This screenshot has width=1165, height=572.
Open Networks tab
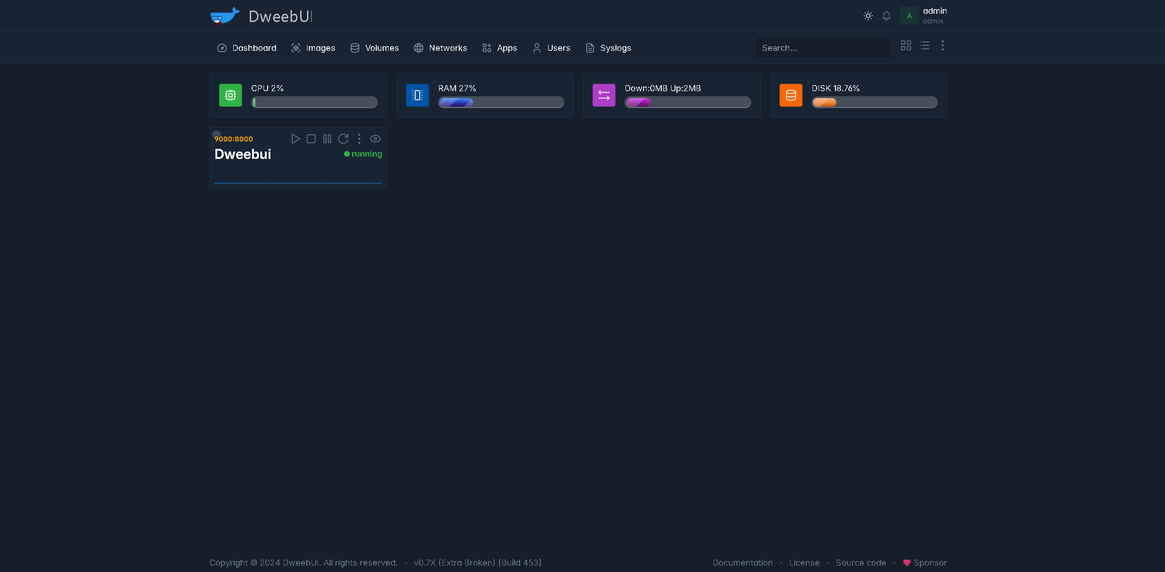pos(440,48)
